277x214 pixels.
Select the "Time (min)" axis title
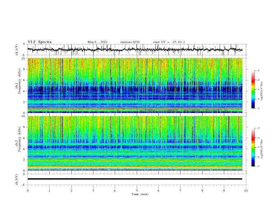(140, 194)
